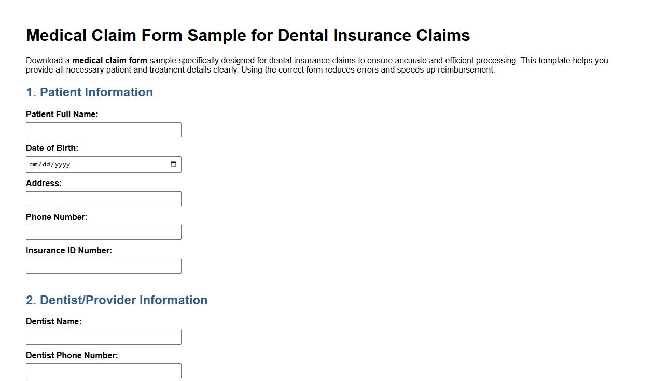This screenshot has height=381, width=655.
Task: Click the Dentist Phone Number input field
Action: point(103,371)
